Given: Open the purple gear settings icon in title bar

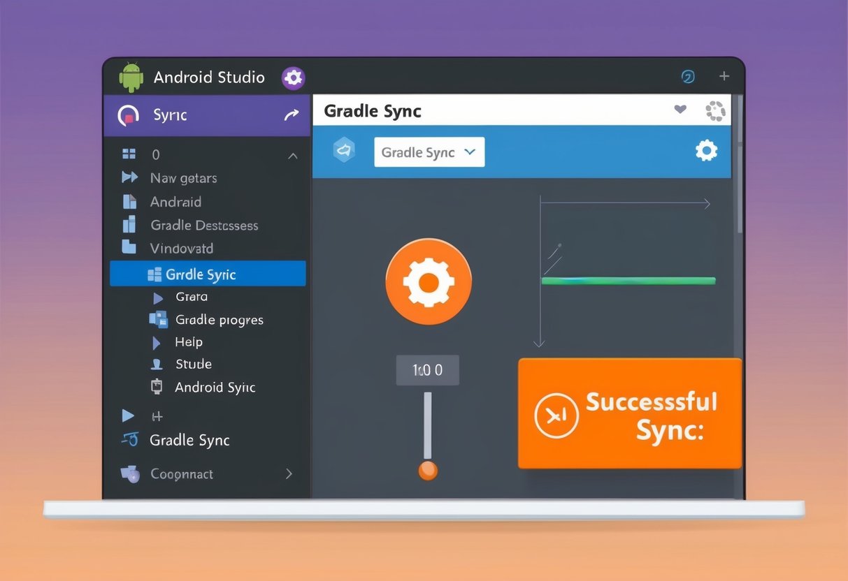Looking at the screenshot, I should [x=293, y=78].
